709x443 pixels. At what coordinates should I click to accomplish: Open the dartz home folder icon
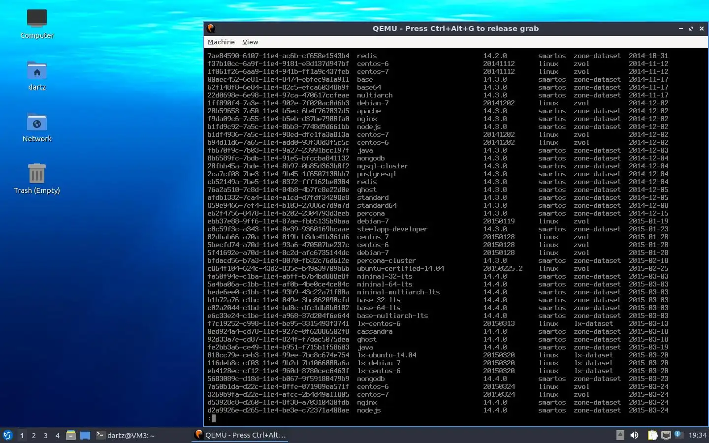coord(37,76)
